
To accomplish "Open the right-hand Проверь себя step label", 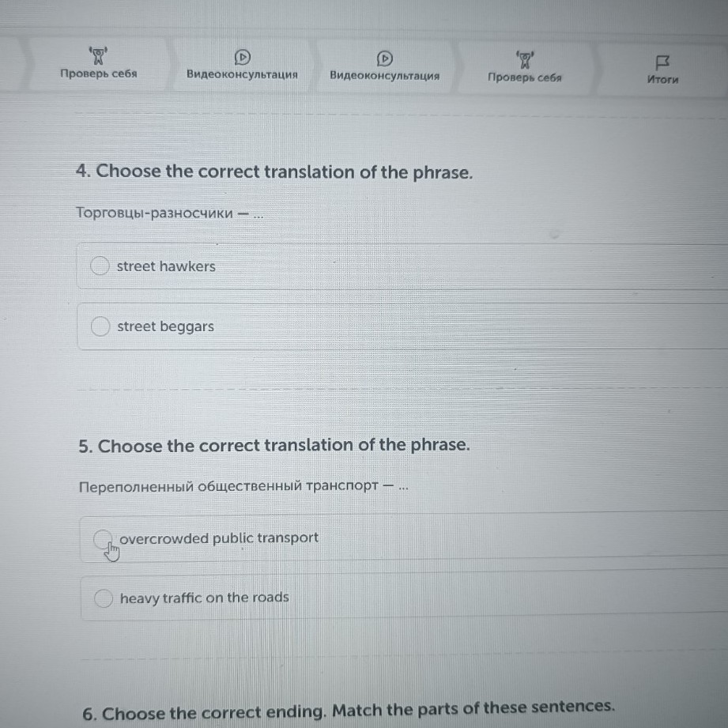I will point(525,77).
